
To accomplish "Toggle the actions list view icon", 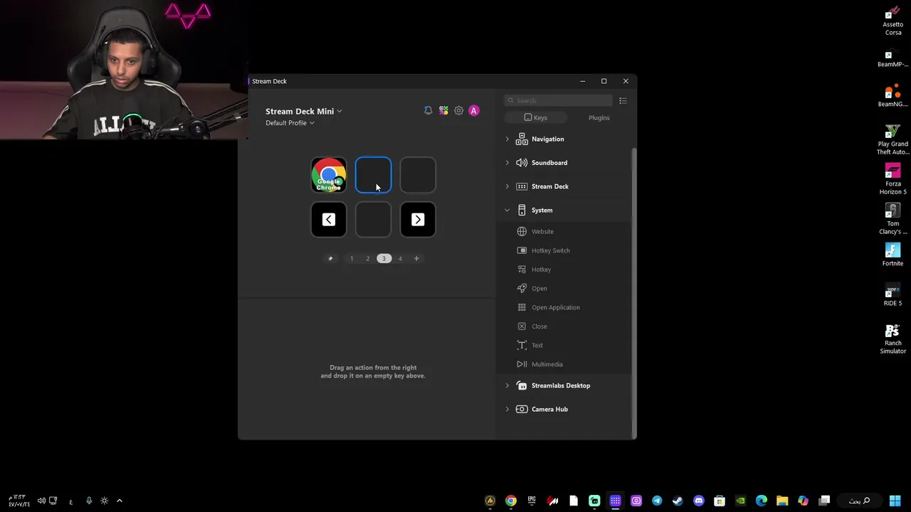I will [x=623, y=101].
